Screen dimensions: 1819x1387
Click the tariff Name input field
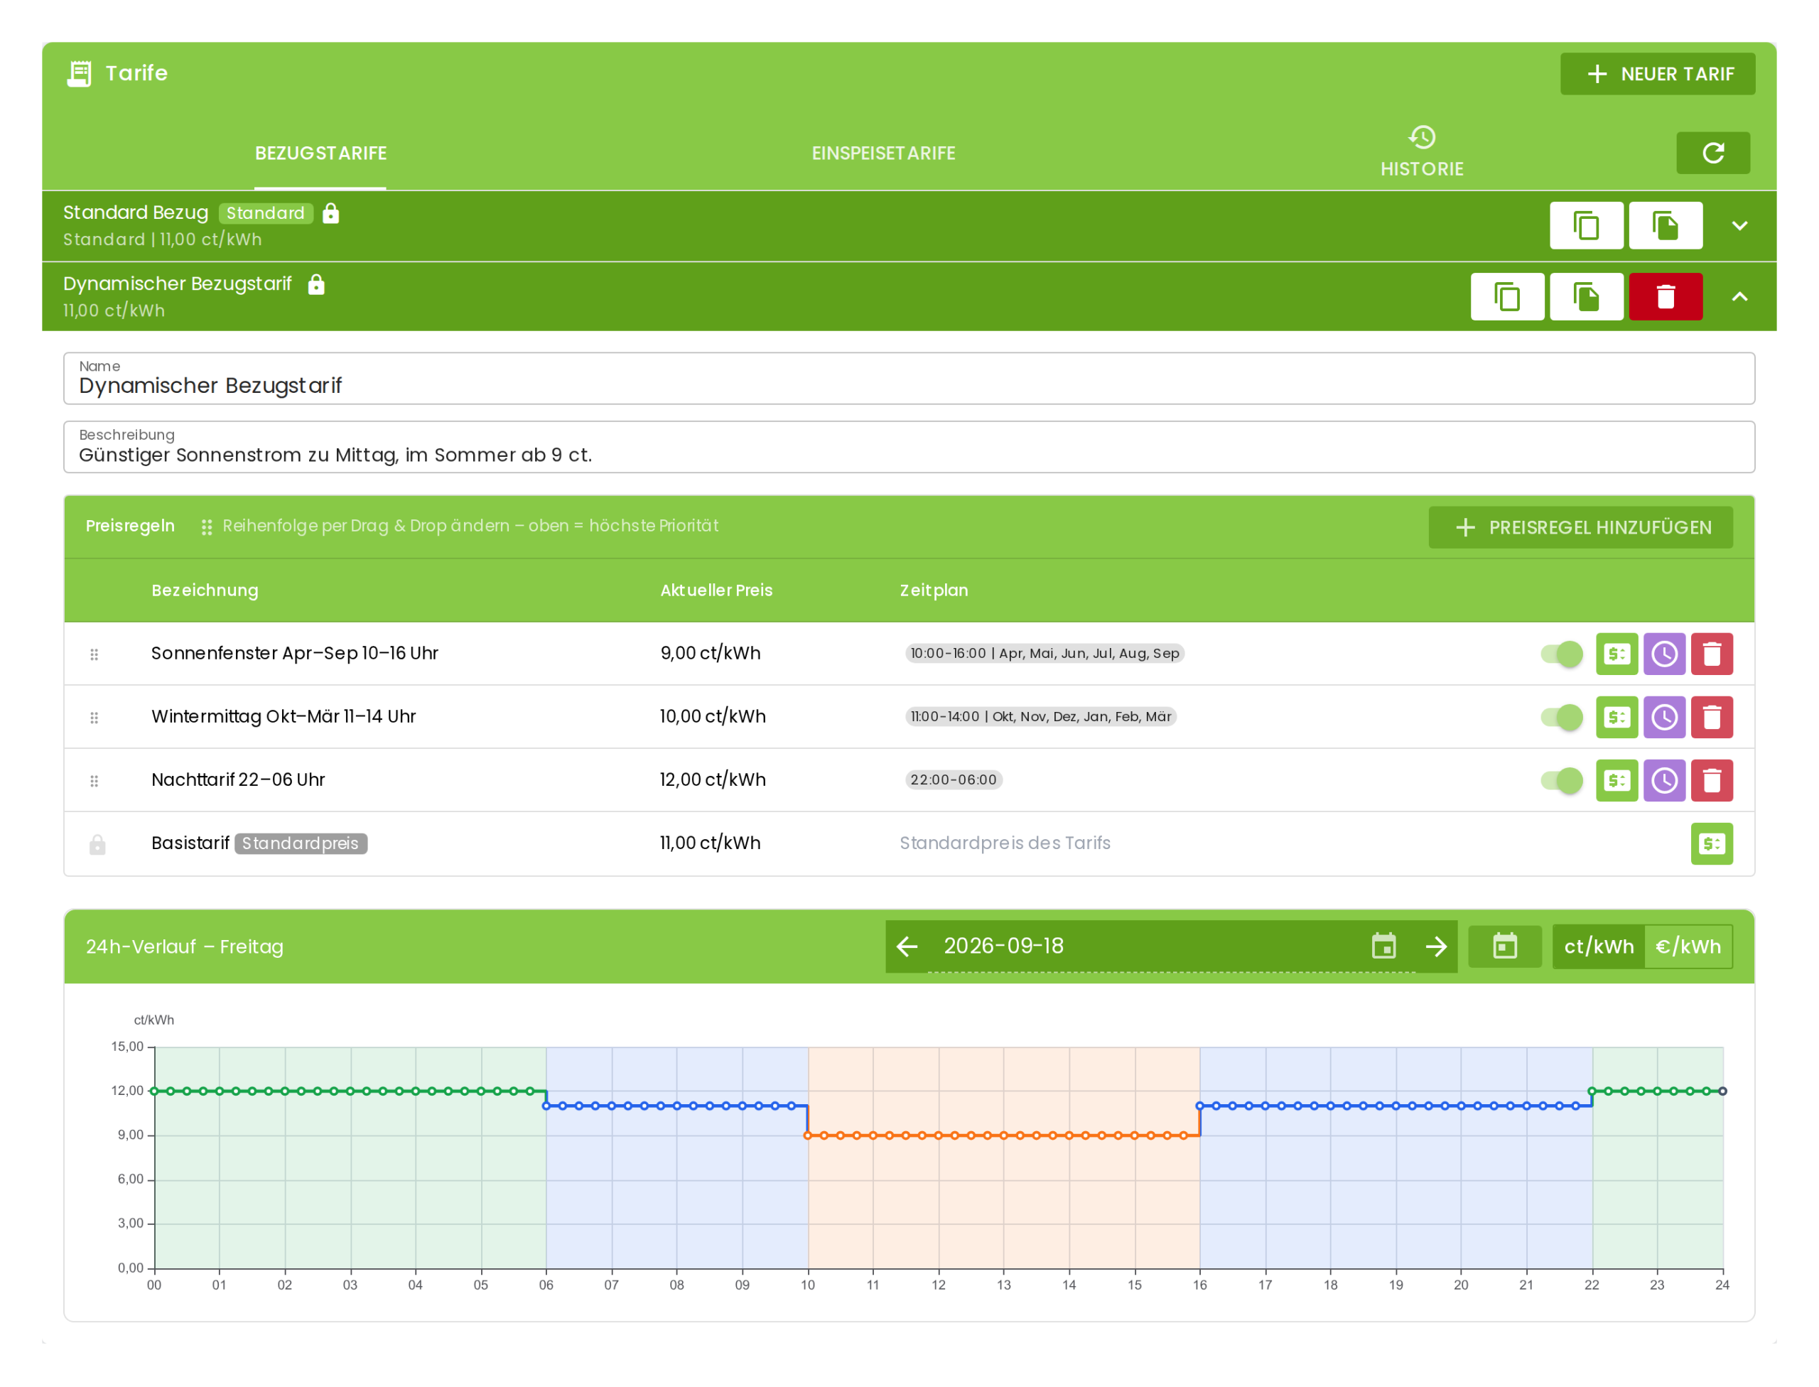[909, 379]
